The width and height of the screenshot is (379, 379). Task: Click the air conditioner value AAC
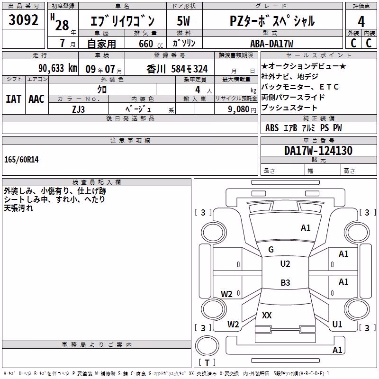point(36,99)
